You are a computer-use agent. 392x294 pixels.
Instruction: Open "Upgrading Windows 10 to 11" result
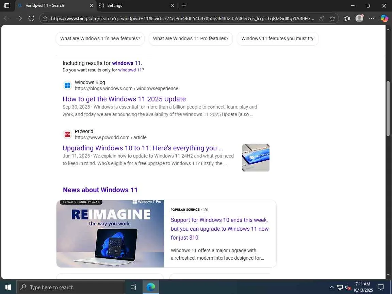point(143,148)
